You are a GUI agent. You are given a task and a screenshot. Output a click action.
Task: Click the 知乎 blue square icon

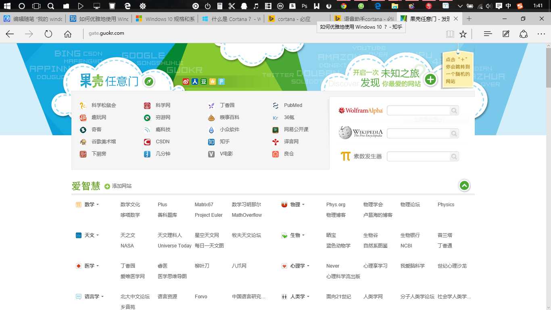[x=211, y=142]
